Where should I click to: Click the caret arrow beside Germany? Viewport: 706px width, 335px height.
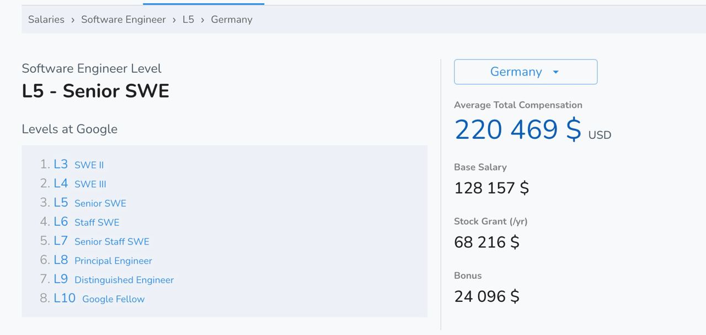[555, 72]
